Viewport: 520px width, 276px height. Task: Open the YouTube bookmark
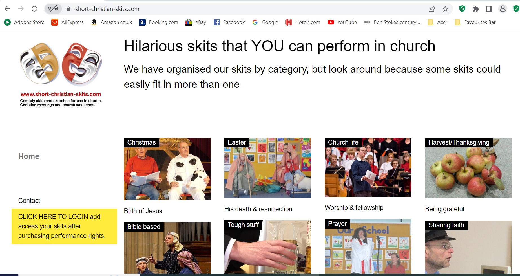342,22
